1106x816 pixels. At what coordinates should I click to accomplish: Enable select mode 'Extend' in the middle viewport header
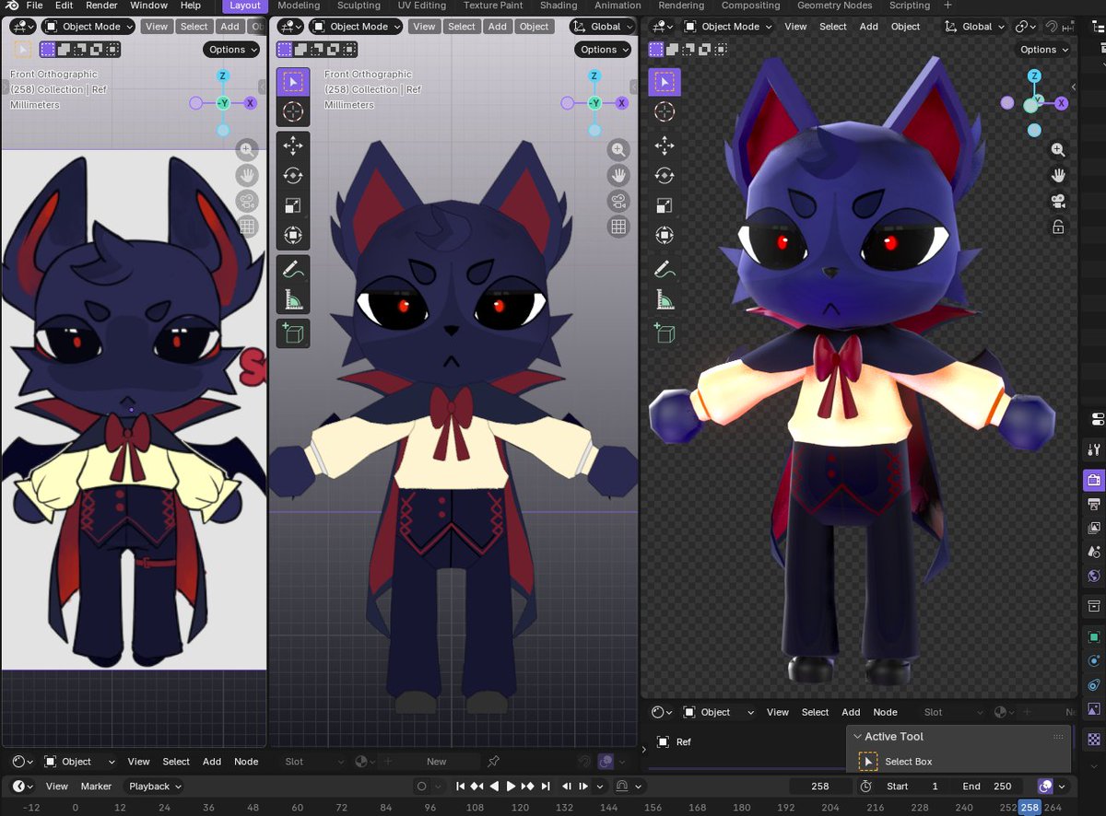pos(300,50)
